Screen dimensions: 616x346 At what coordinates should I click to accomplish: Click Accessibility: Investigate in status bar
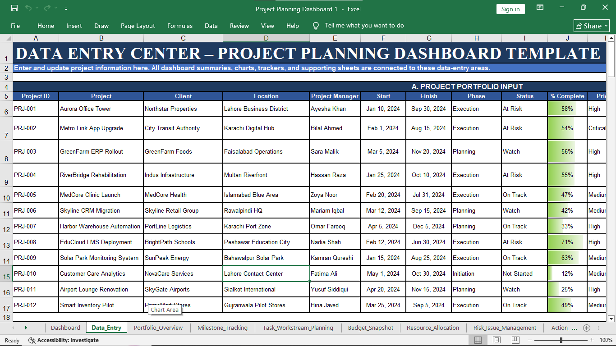(64, 340)
